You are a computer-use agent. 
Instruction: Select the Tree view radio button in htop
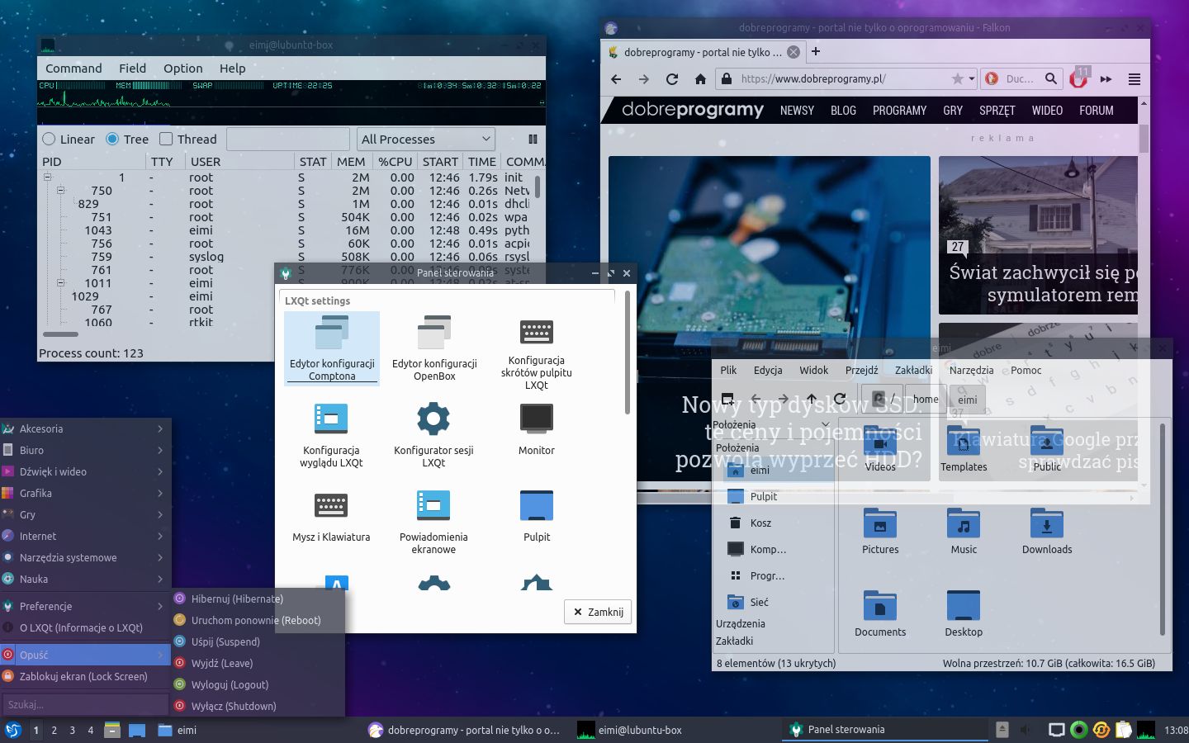(x=111, y=139)
